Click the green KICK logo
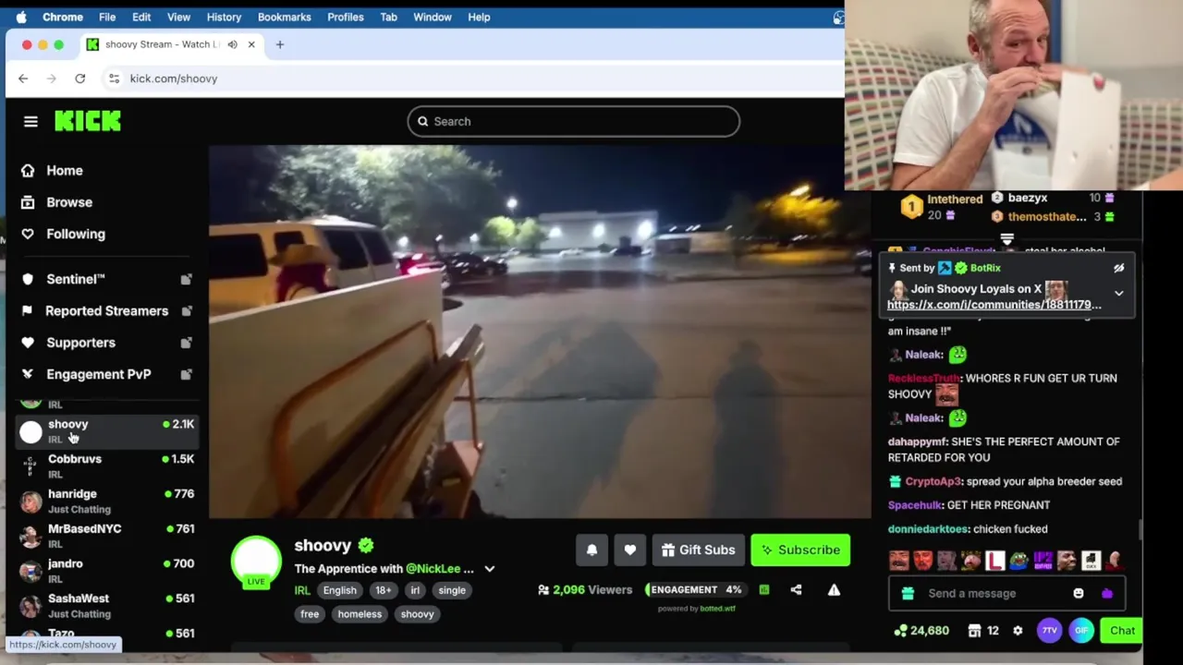This screenshot has height=665, width=1183. 88,121
